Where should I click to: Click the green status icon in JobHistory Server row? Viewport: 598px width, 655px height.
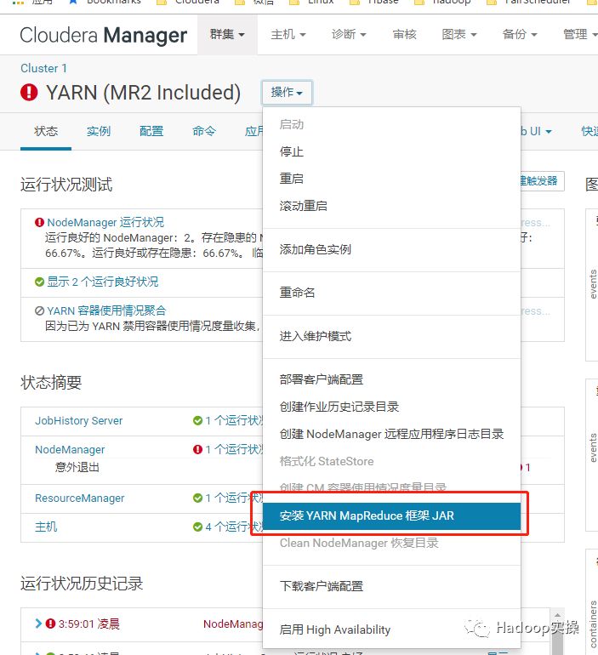coord(197,421)
